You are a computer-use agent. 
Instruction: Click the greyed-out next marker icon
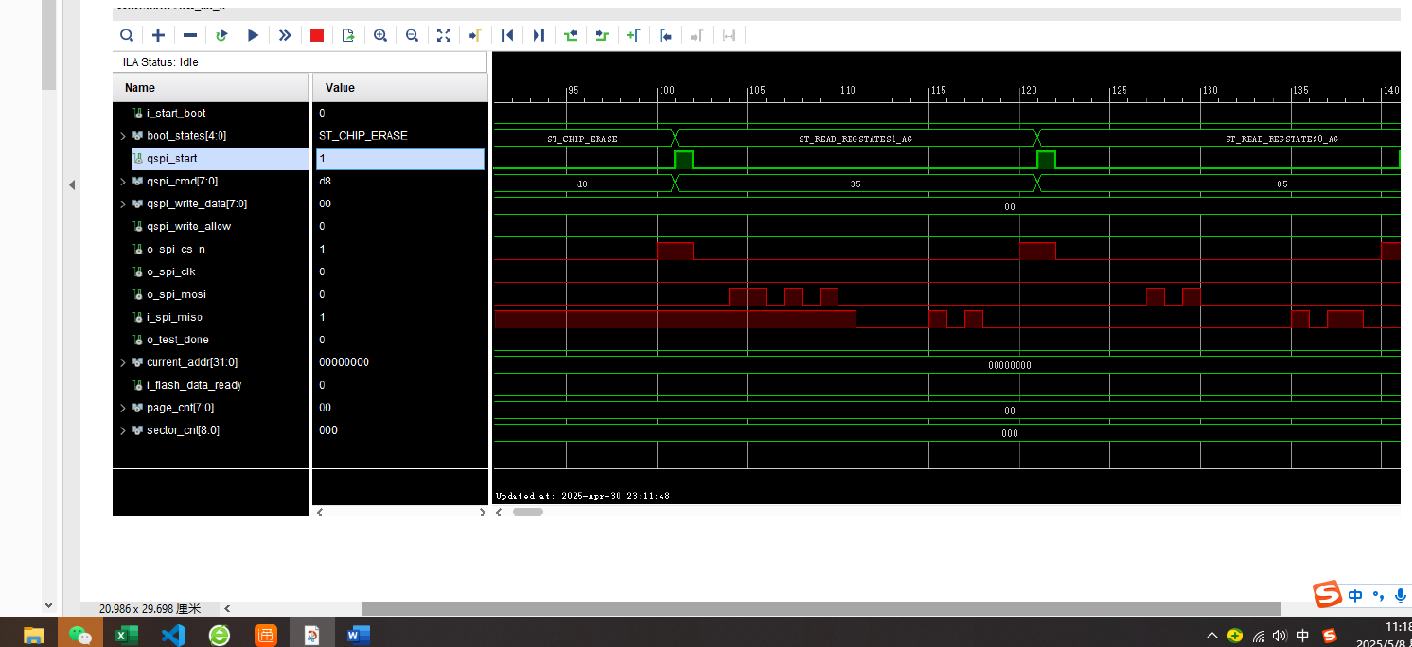697,35
